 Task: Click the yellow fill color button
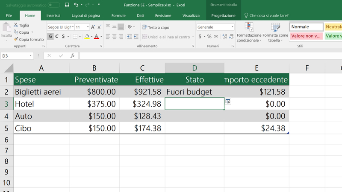click(x=87, y=37)
